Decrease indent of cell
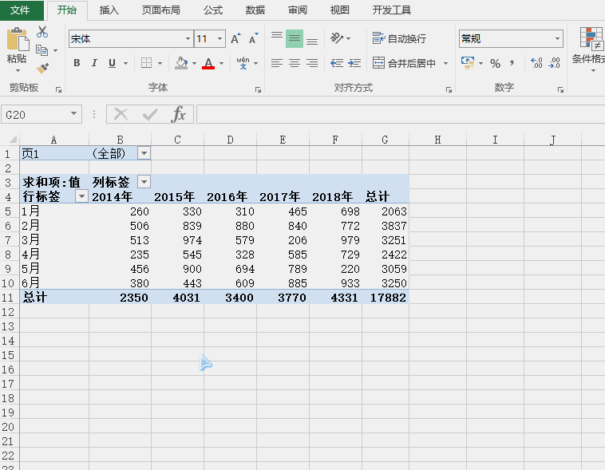This screenshot has height=470, width=605. click(337, 63)
